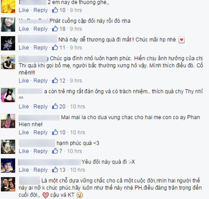Reply to the '2 em nay de thuong' comment
209x199 pixels.
[x=41, y=10]
